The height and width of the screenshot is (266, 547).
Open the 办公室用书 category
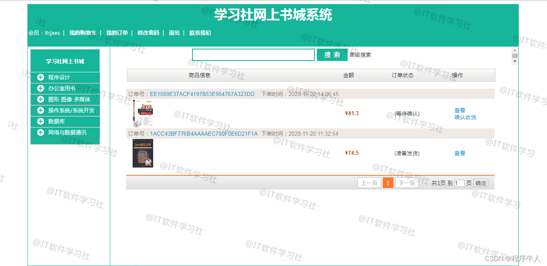[62, 88]
